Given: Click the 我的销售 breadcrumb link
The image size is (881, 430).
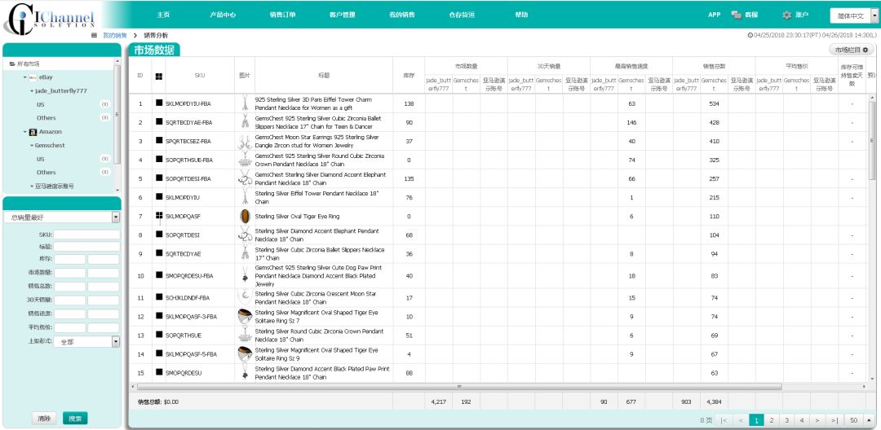Looking at the screenshot, I should pyautogui.click(x=115, y=35).
